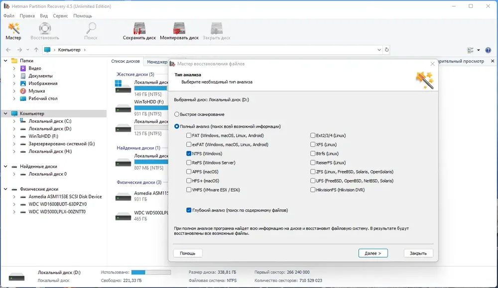Click the address bar path field
Viewport: 498px width, 288px height.
212,50
